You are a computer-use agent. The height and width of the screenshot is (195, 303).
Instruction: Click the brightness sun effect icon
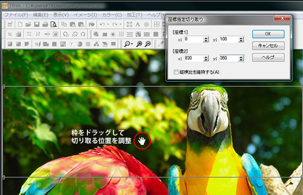[113, 34]
